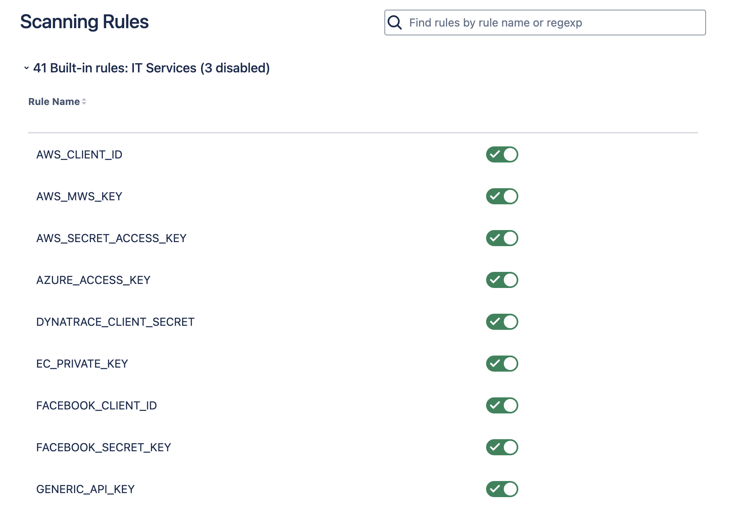The image size is (735, 514).
Task: Click the AZURE_ACCESS_KEY rule name
Action: click(x=93, y=280)
